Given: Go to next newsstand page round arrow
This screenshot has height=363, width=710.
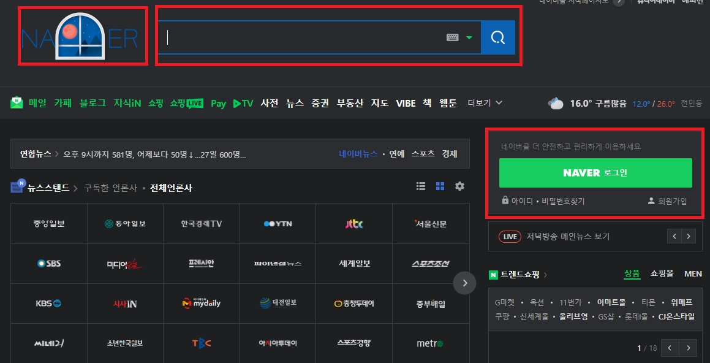Looking at the screenshot, I should click(464, 283).
